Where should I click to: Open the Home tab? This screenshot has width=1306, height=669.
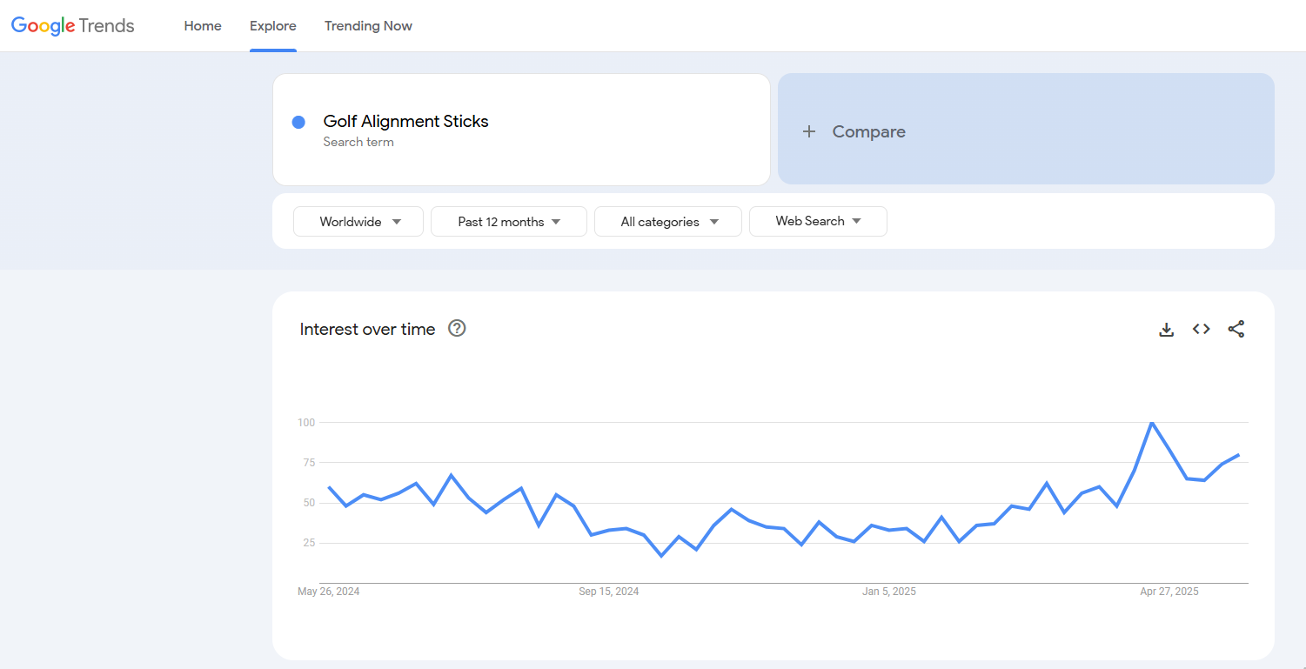(203, 26)
